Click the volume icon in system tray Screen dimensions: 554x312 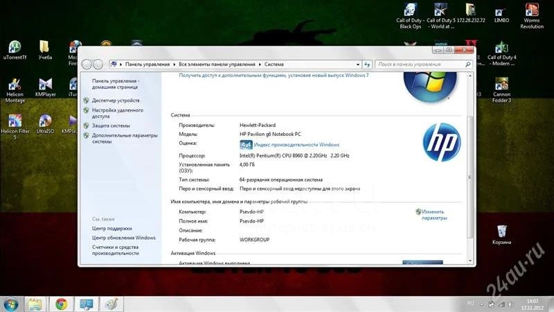point(511,304)
